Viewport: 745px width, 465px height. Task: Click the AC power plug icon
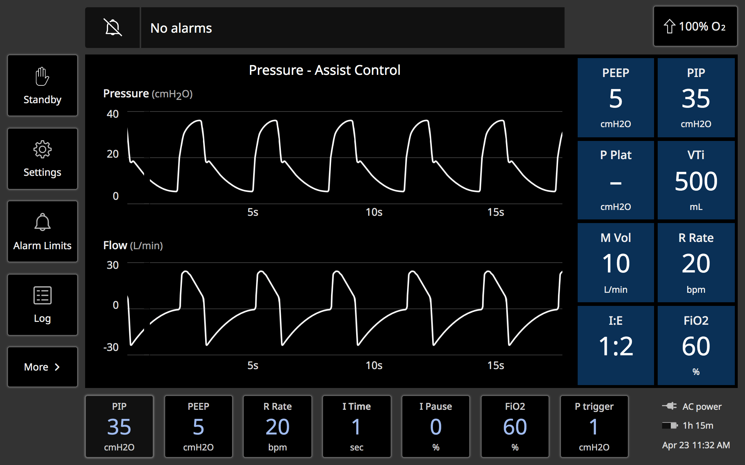coord(669,406)
